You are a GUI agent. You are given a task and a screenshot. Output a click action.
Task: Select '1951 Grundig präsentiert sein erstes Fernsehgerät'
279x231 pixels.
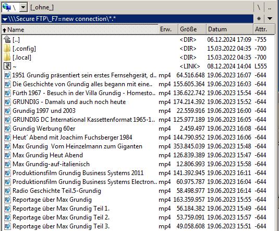[x=84, y=75]
